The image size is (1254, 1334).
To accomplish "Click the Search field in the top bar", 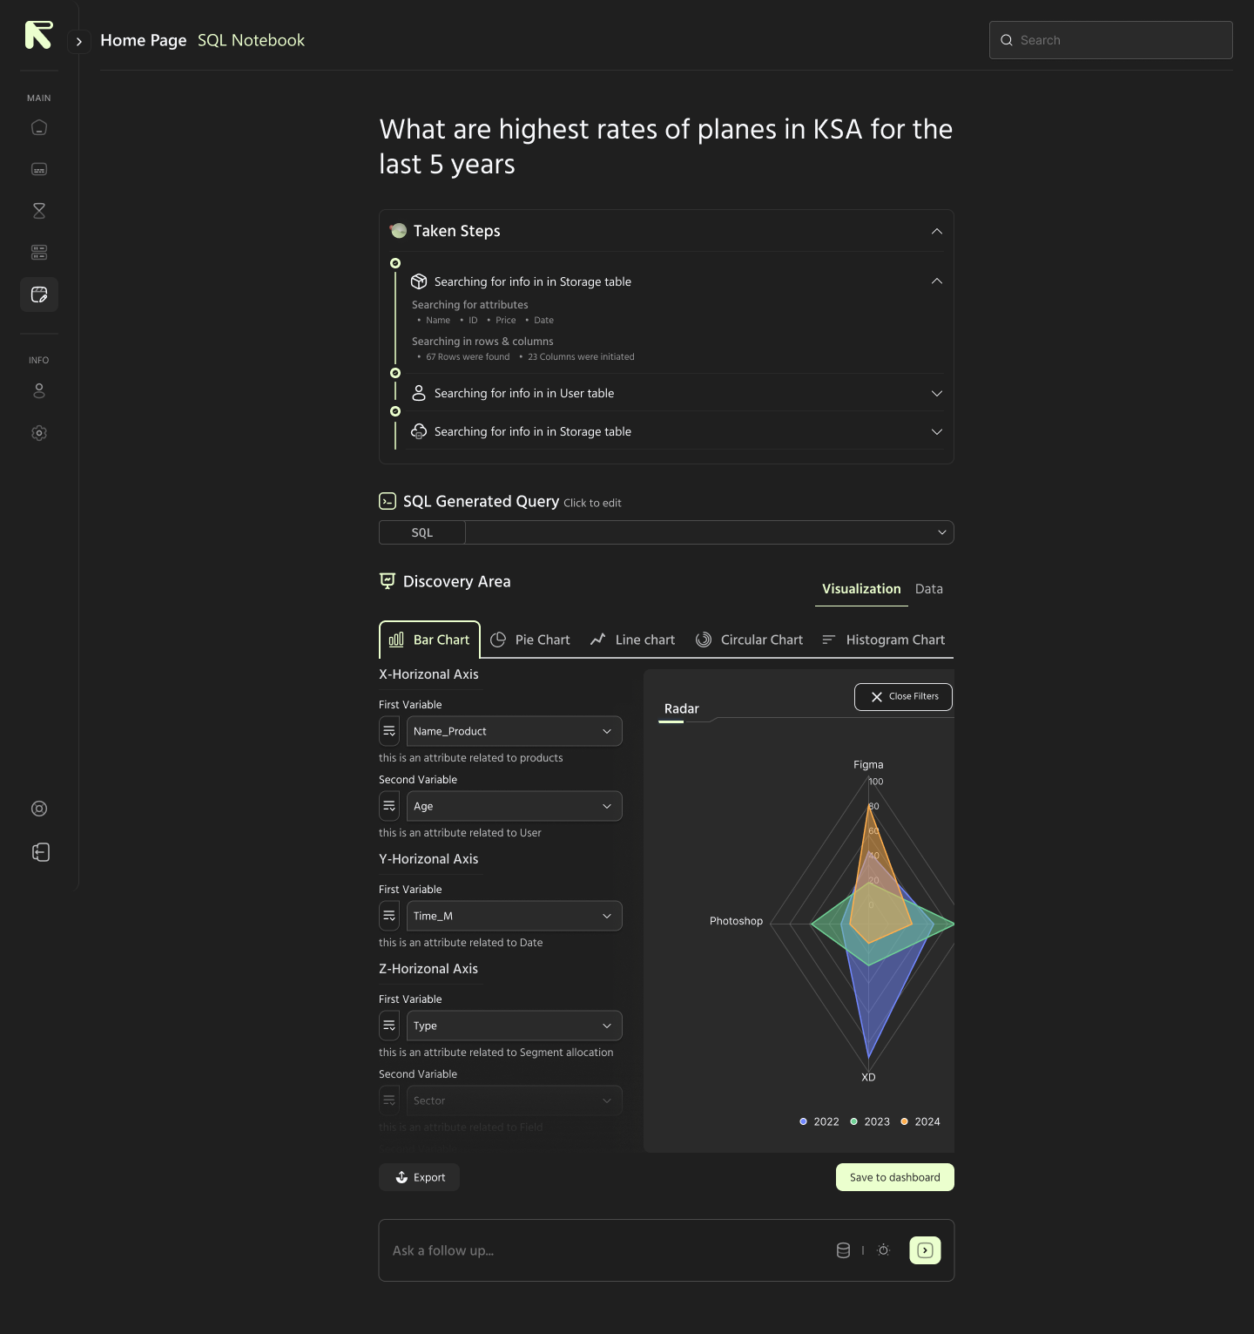I will click(x=1110, y=40).
